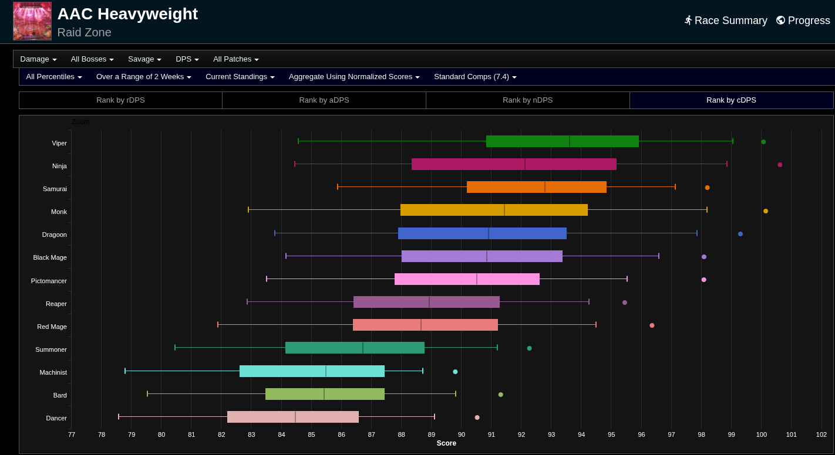Click the Dancer job label
This screenshot has width=835, height=455.
pos(56,418)
